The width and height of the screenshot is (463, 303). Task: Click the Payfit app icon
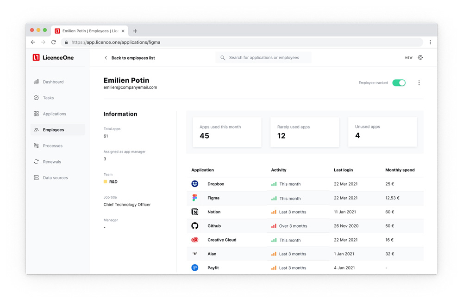[x=194, y=267]
